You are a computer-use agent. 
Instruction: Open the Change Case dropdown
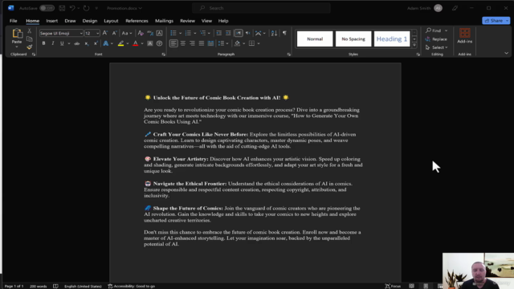127,33
